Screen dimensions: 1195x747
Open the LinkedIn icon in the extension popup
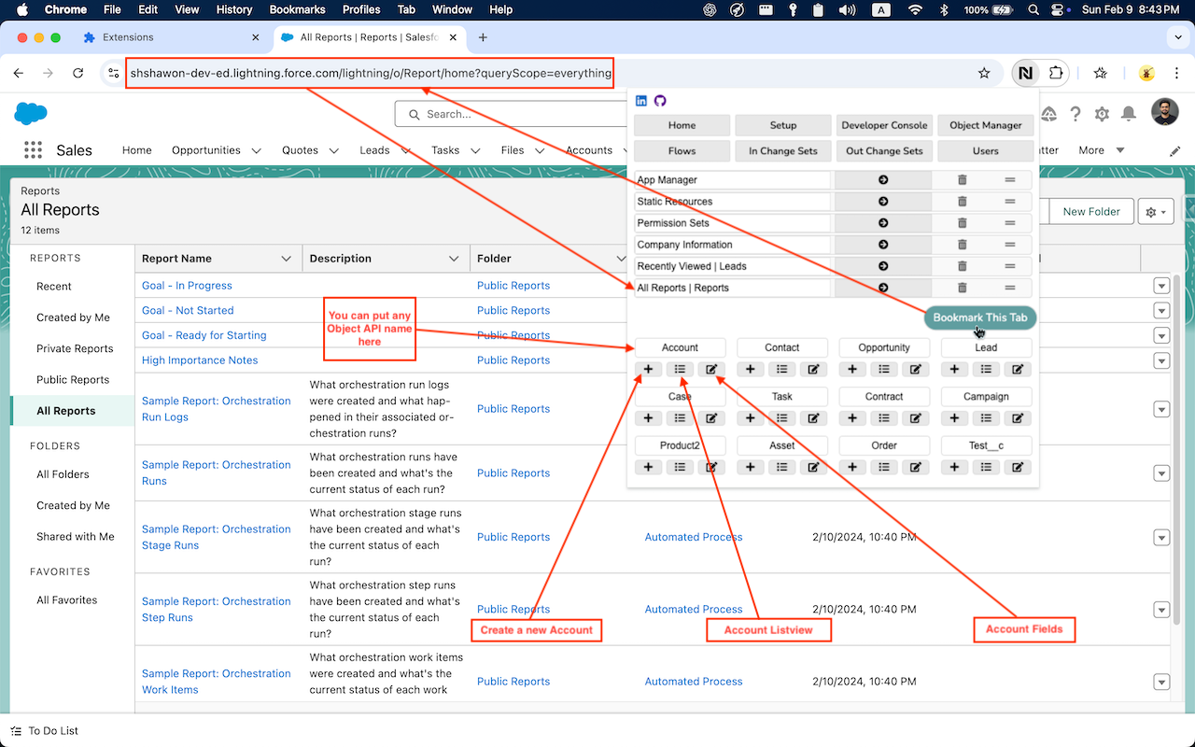point(641,101)
